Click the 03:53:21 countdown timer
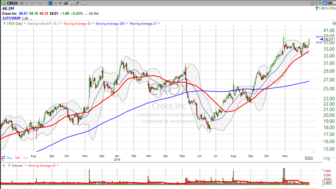The height and width of the screenshot is (189, 336). point(309,158)
